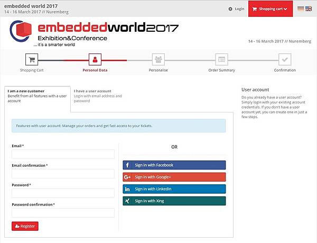Focus the Email input field

[63, 154]
